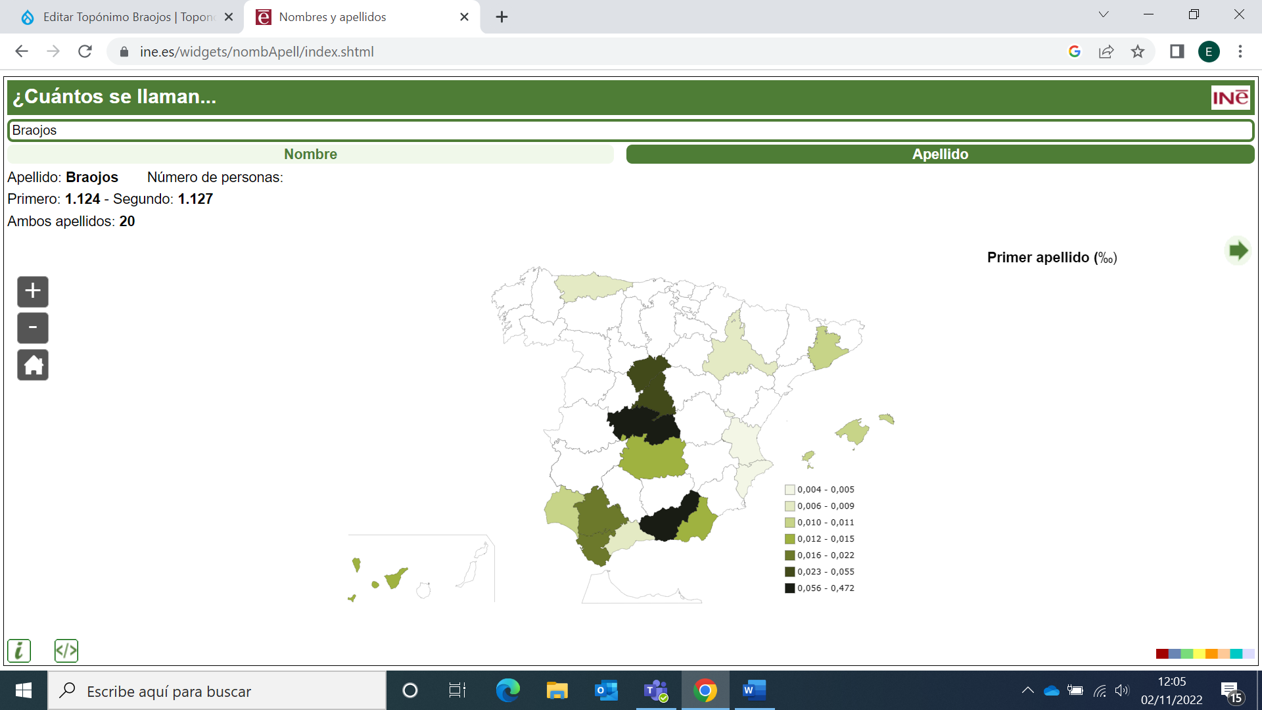Open the Windows Start menu
The width and height of the screenshot is (1262, 710).
coord(24,690)
